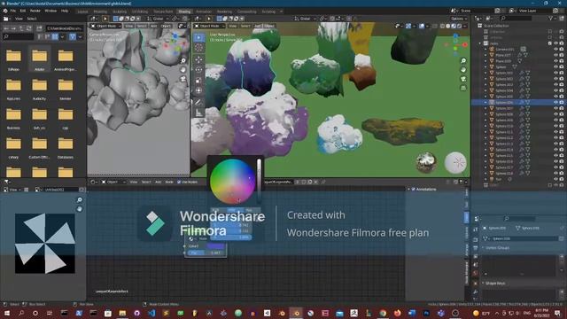The height and width of the screenshot is (319, 567).
Task: Go back in file browser
Action: pyautogui.click(x=6, y=28)
